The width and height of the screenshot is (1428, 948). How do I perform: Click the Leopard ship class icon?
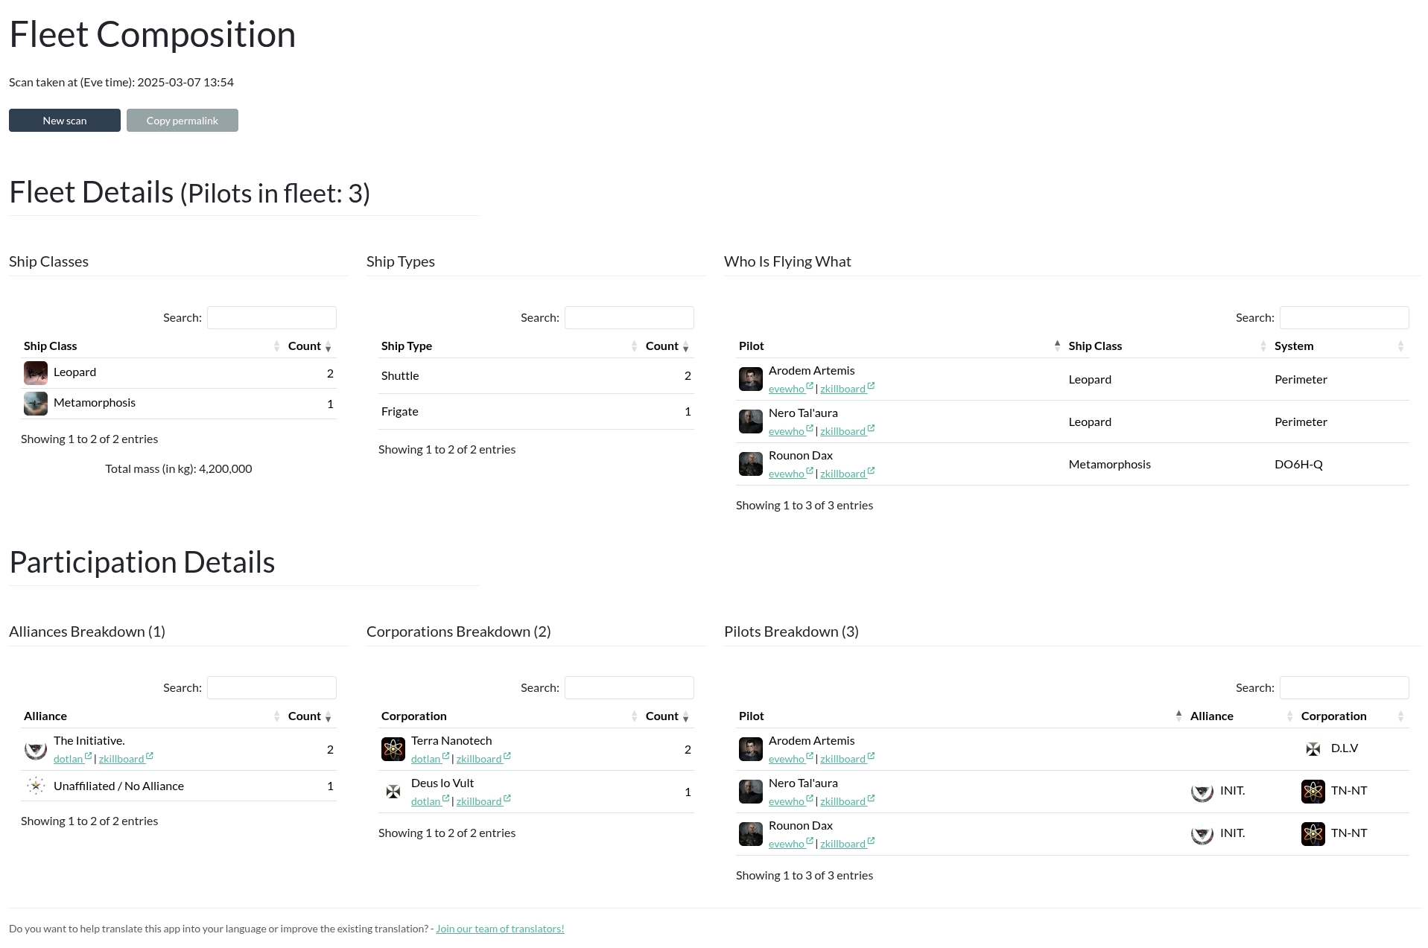click(36, 373)
